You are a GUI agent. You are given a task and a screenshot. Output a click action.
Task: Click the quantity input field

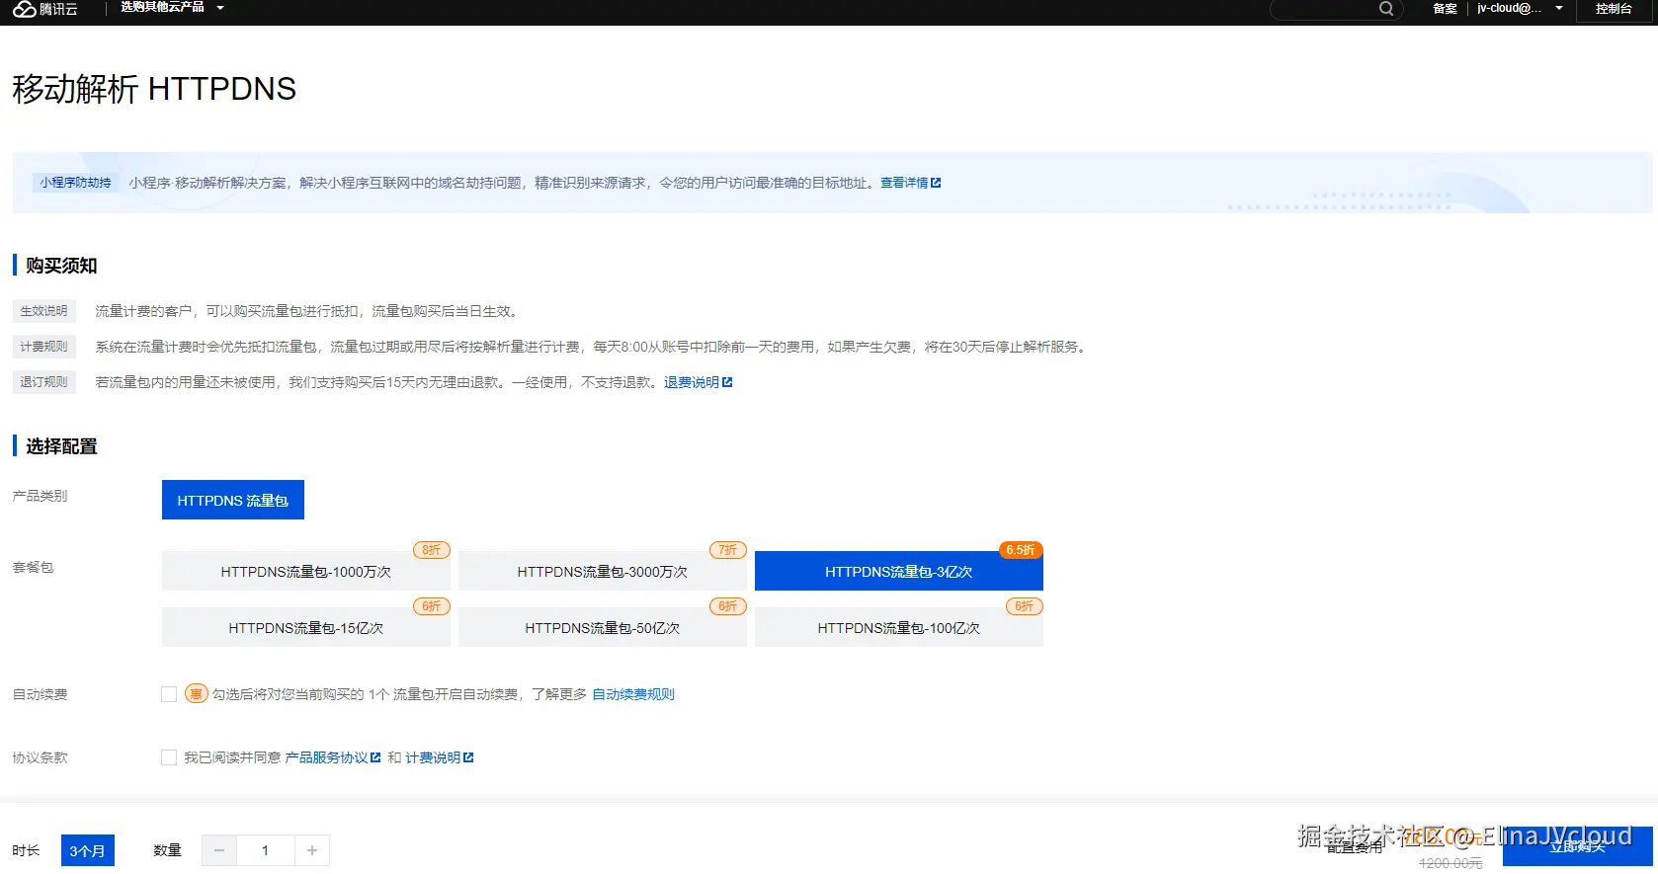coord(265,850)
